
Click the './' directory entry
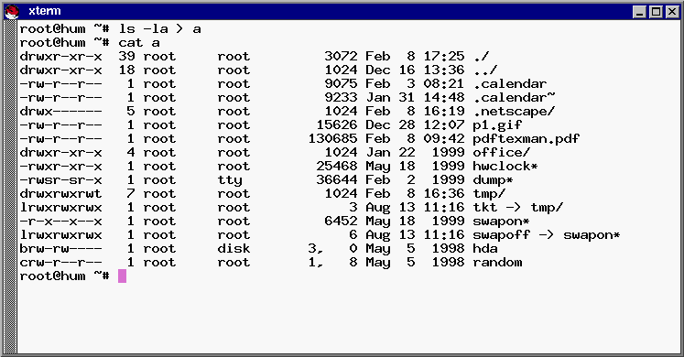pos(481,57)
